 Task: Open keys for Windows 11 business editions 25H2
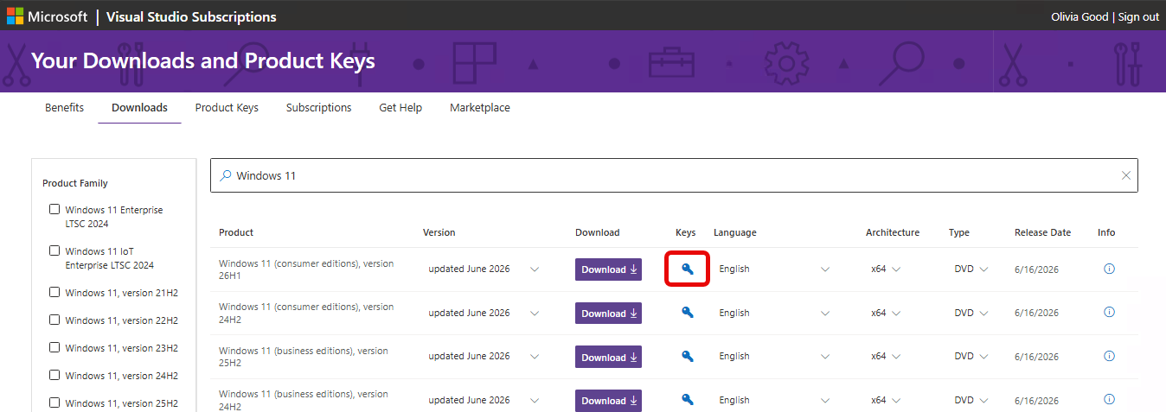[x=688, y=356]
